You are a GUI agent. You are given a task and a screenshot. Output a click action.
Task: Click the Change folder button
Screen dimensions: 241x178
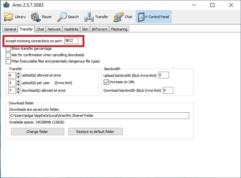[x=38, y=132]
